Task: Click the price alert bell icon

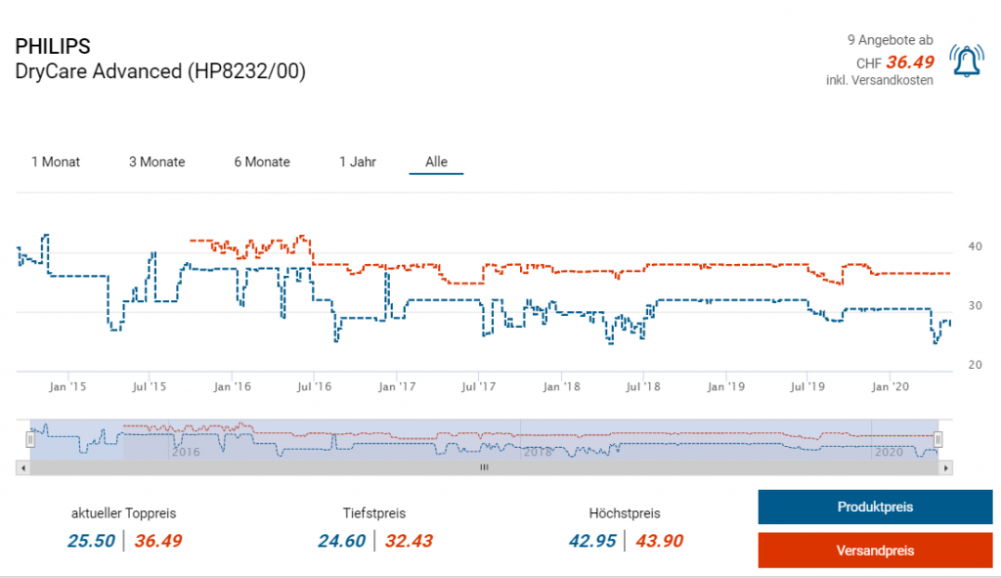Action: coord(966,63)
